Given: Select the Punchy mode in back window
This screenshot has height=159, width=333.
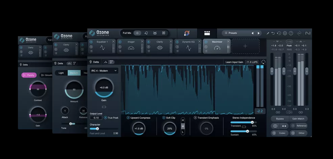Looking at the screenshot, I should point(29,75).
